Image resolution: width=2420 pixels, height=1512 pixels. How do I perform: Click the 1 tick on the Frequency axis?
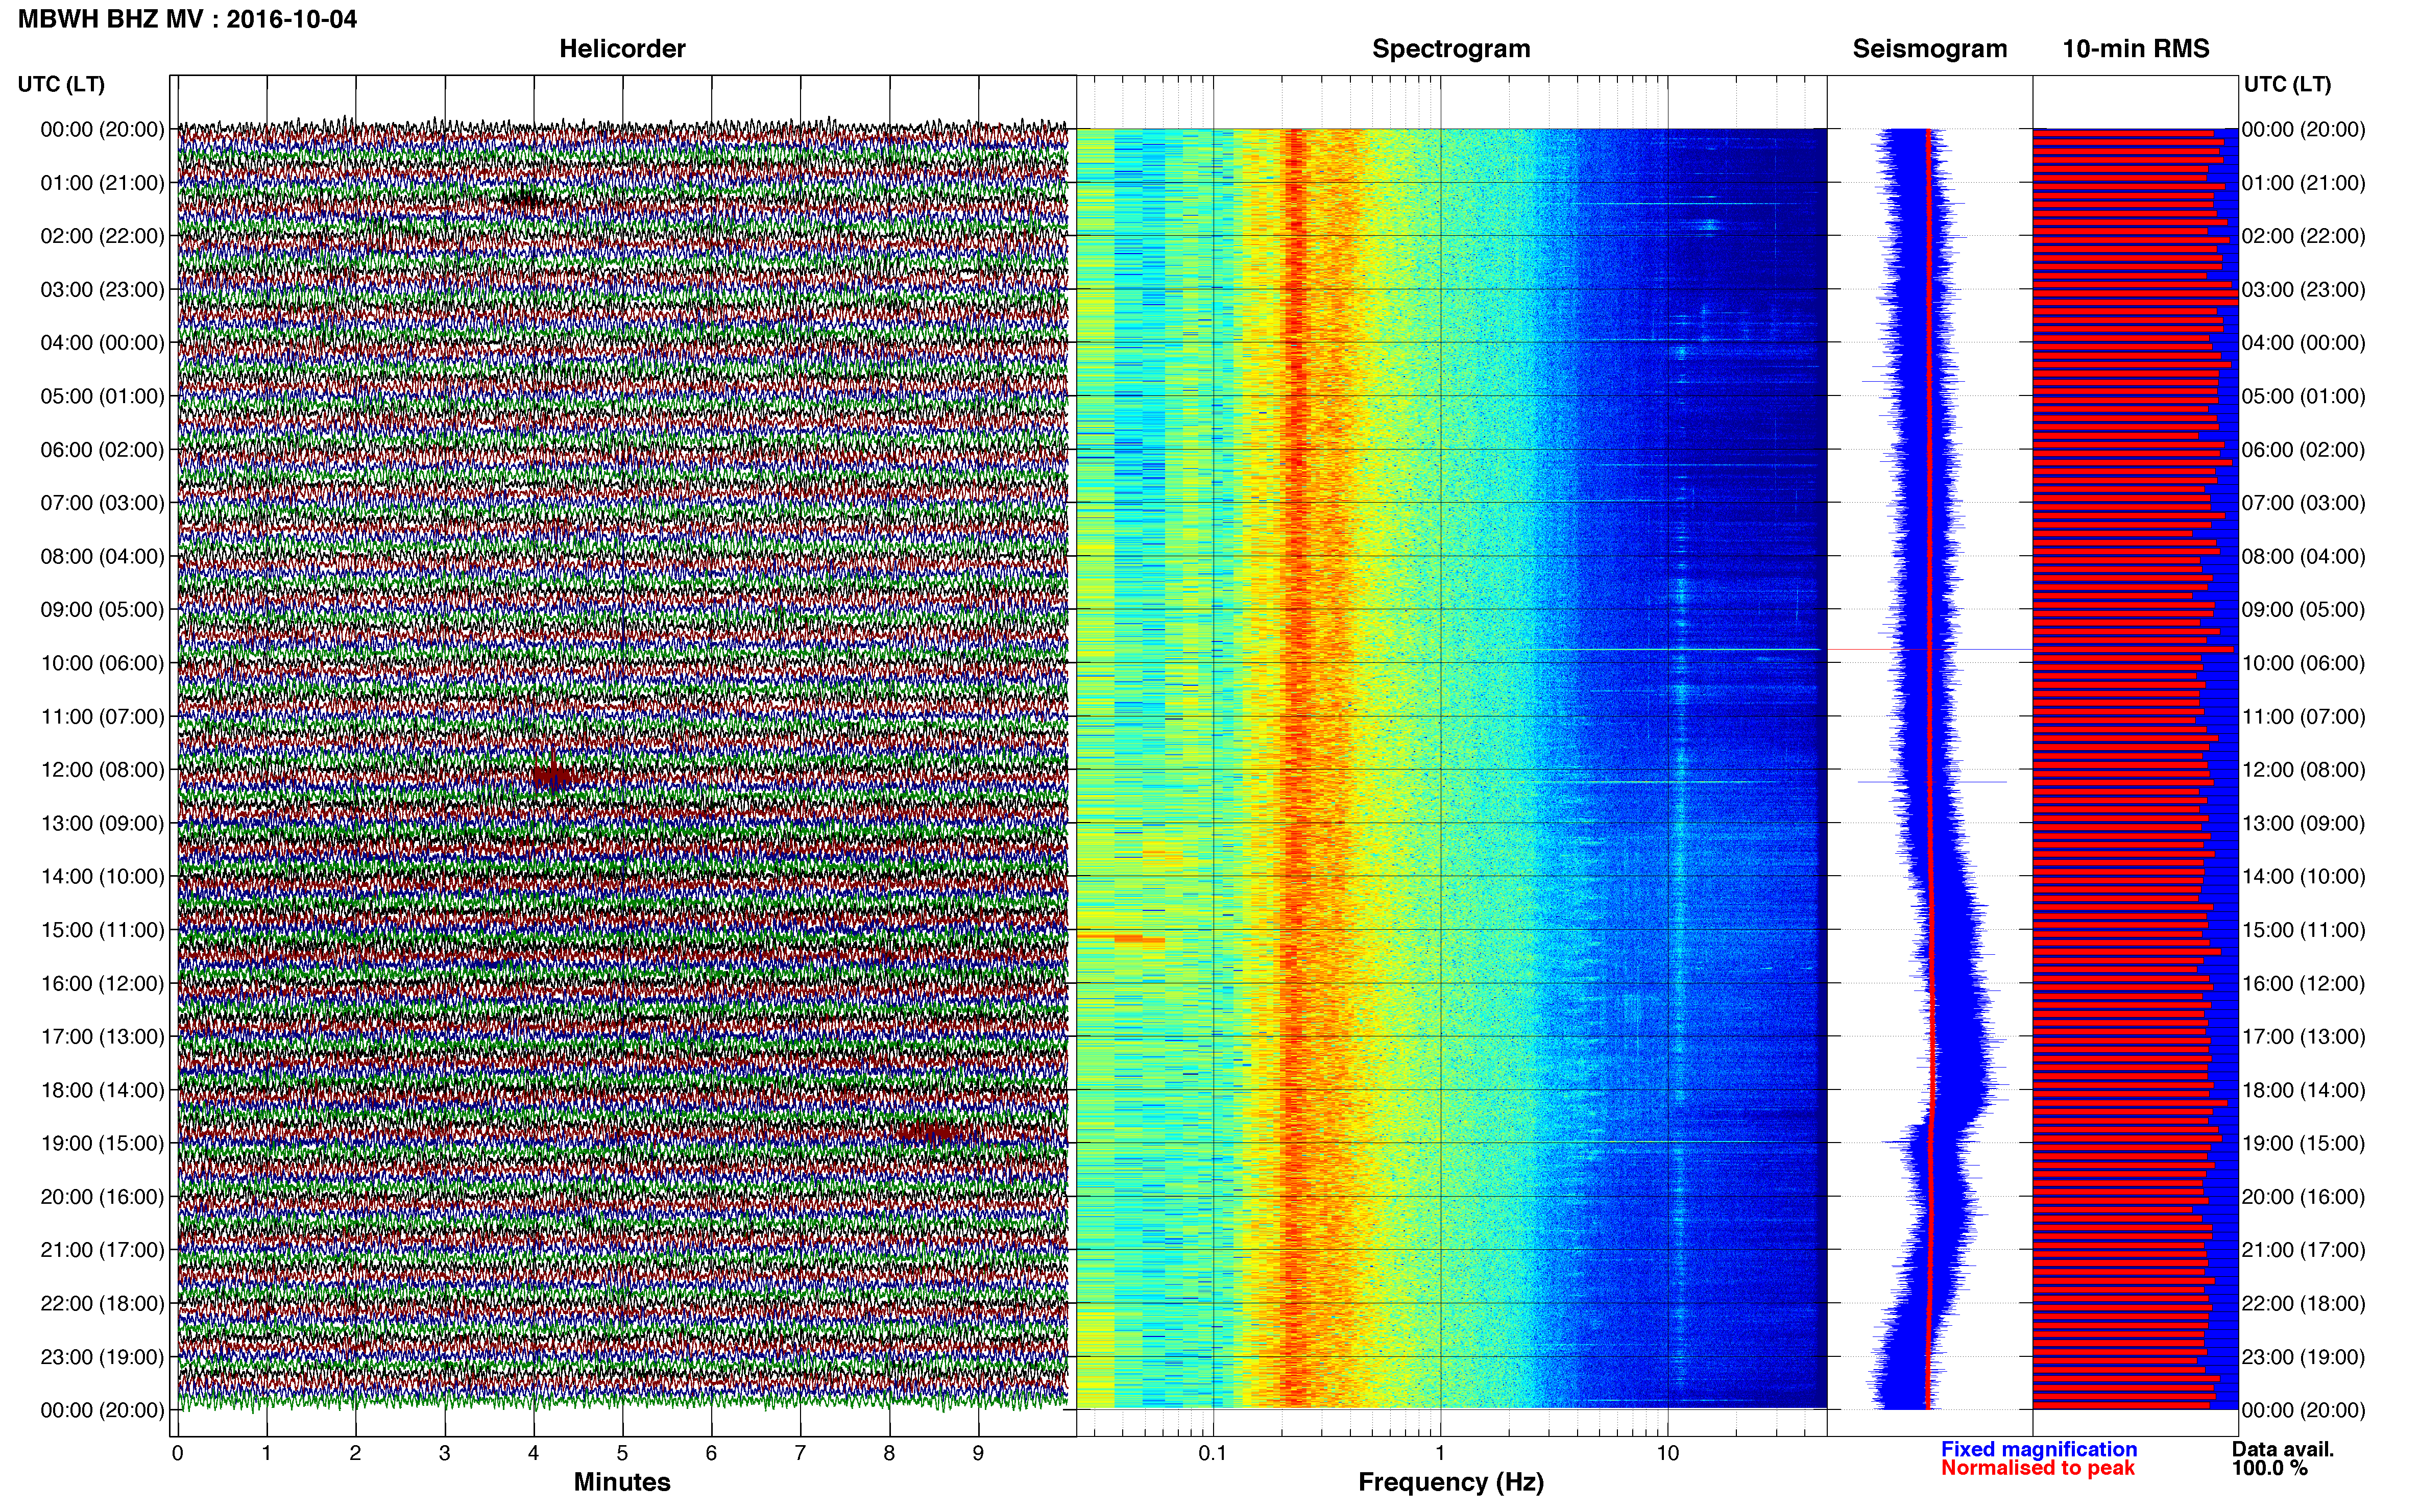[x=1440, y=1453]
